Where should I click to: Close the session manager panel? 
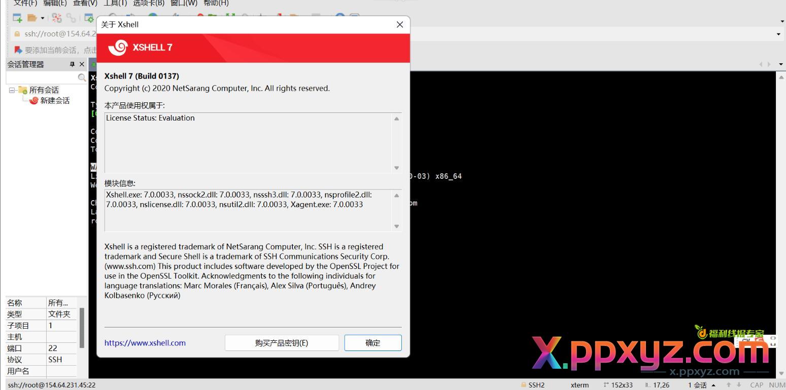[82, 64]
